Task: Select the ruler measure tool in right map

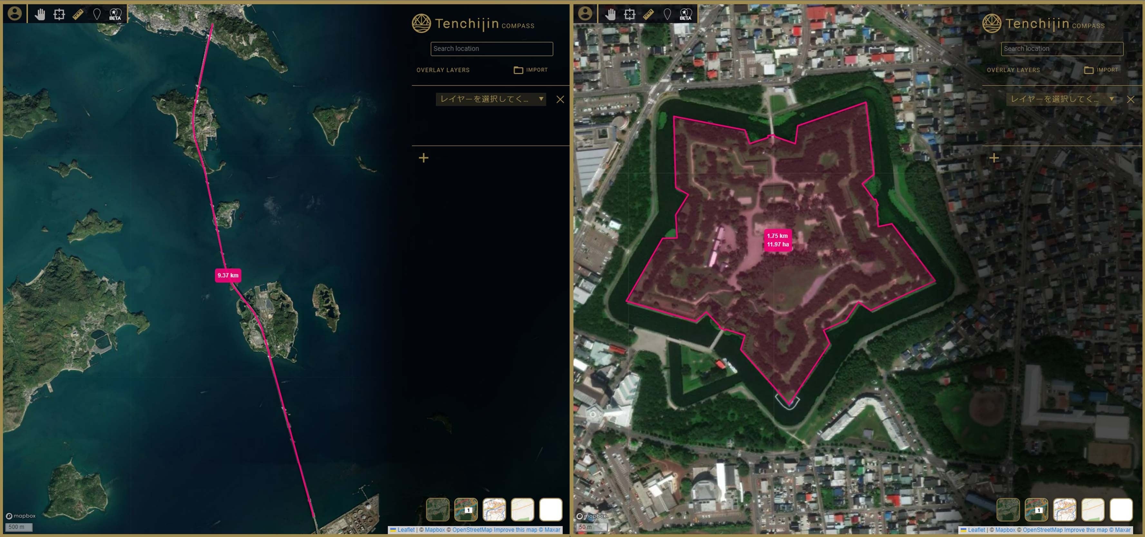Action: [x=648, y=14]
